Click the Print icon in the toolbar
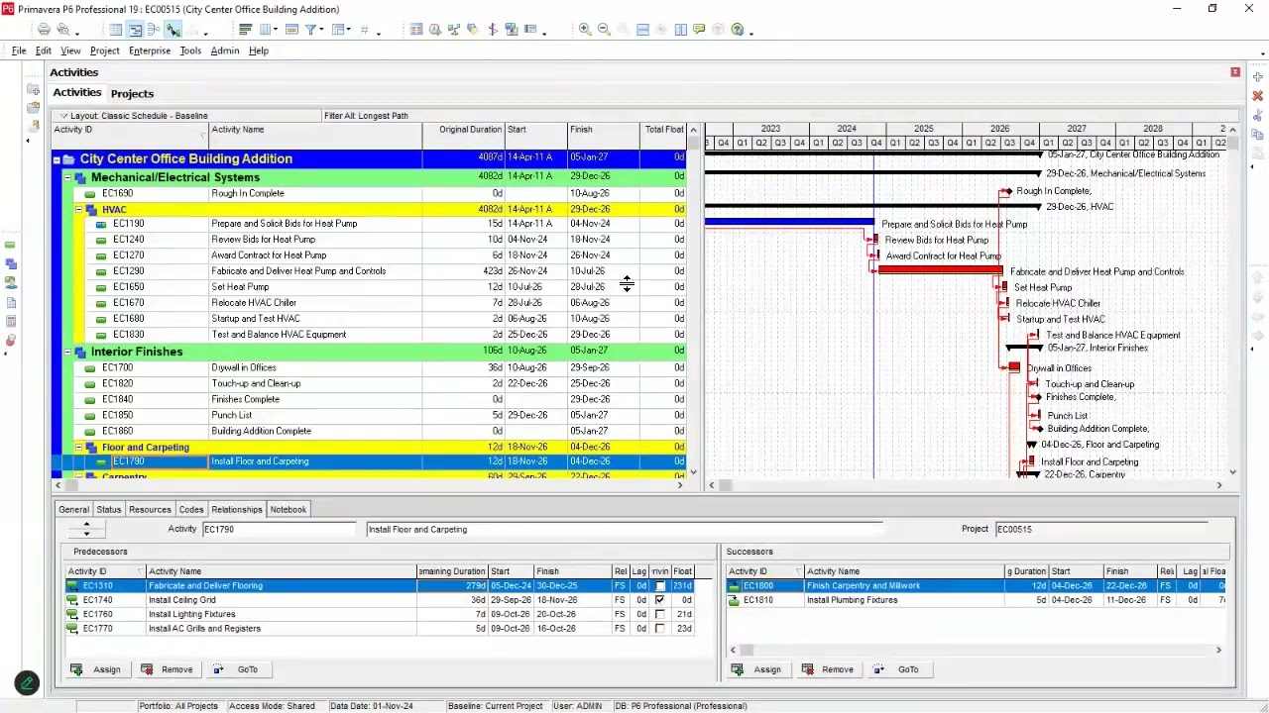Image resolution: width=1269 pixels, height=713 pixels. coord(44,30)
